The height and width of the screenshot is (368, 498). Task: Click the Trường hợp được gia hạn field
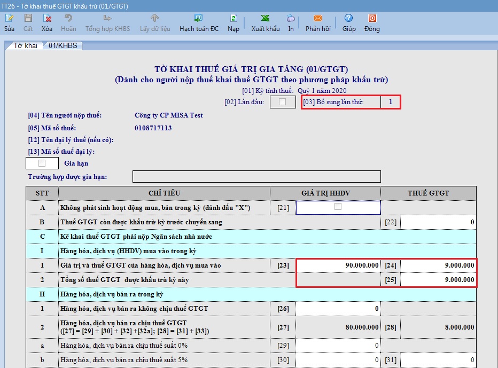point(256,177)
